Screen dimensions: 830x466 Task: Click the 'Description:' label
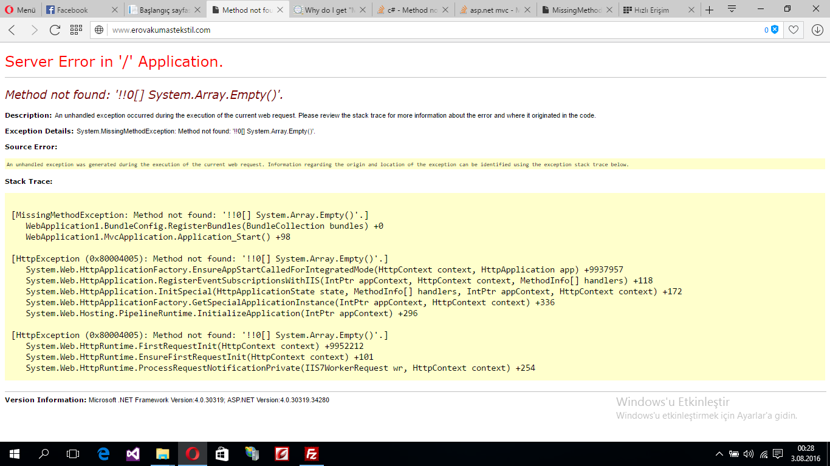[29, 115]
